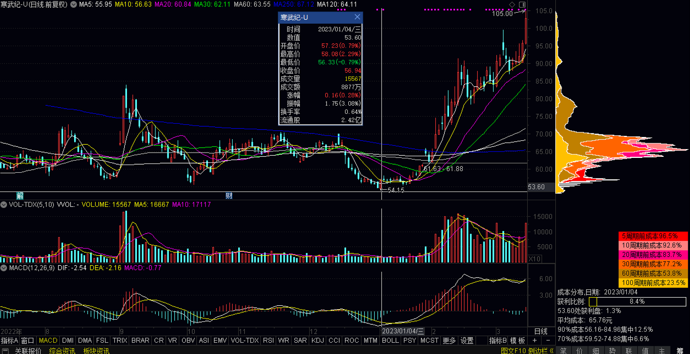Switch side panel to 势 tab
This screenshot has width=690, height=354.
613,351
